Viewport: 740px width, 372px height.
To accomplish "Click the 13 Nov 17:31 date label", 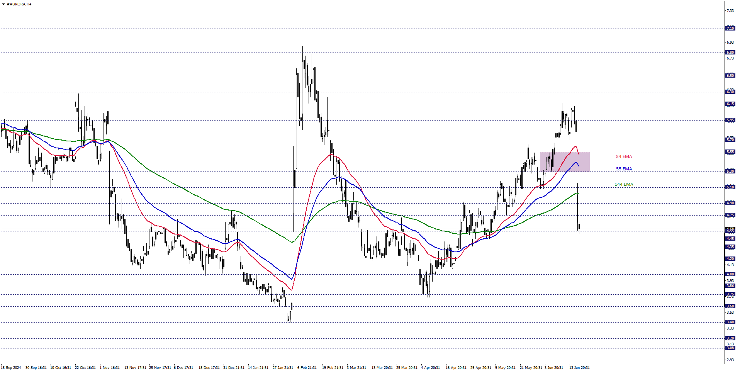I will click(x=135, y=368).
